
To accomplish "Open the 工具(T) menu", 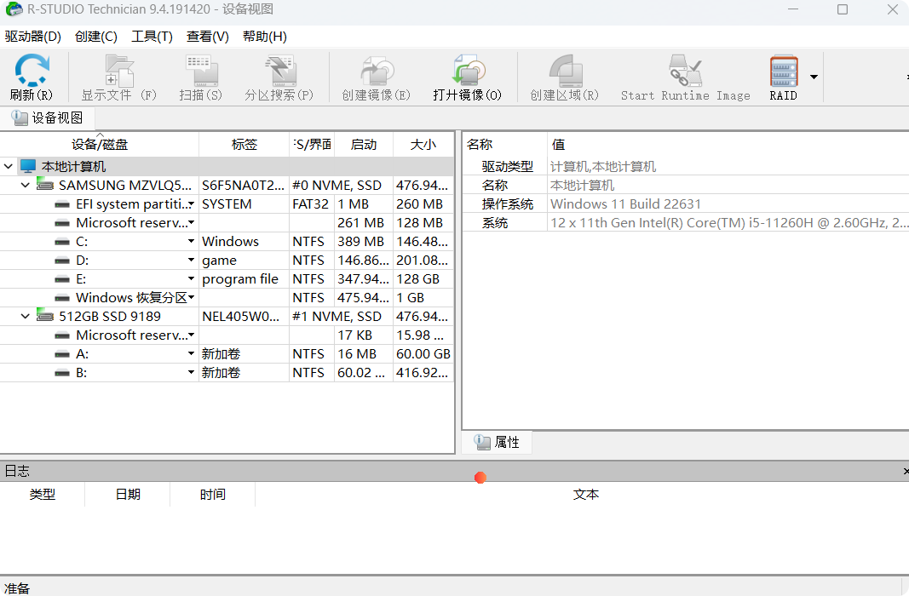I will (152, 37).
